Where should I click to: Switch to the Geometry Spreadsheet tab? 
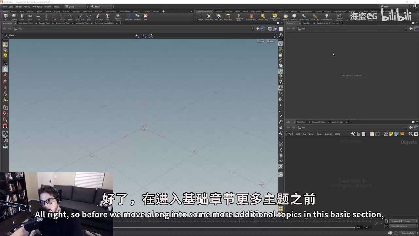[x=104, y=23]
